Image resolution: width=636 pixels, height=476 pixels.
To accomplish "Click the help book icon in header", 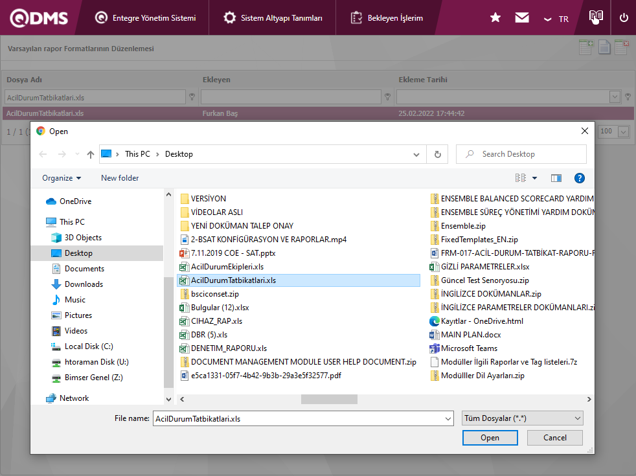I will (596, 17).
